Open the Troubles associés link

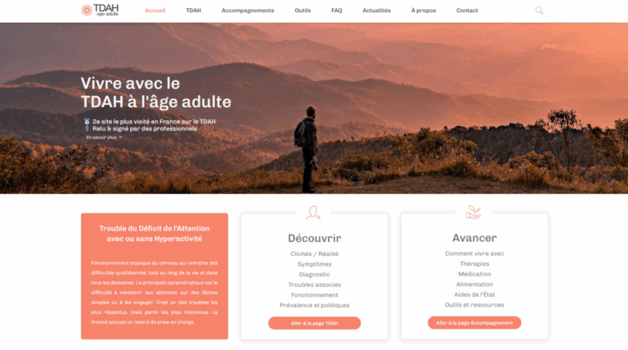(314, 285)
